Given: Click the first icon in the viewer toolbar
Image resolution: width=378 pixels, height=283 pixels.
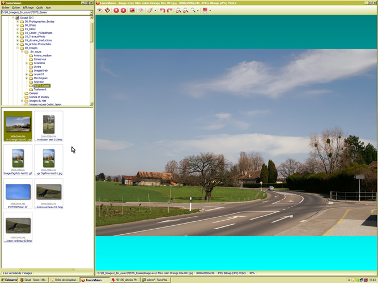Looking at the screenshot, I should pyautogui.click(x=100, y=10).
